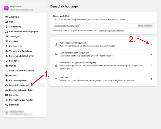This screenshot has width=161, height=129.
Task: Click the Benachrichtigungen bell icon
Action: click(7, 85)
